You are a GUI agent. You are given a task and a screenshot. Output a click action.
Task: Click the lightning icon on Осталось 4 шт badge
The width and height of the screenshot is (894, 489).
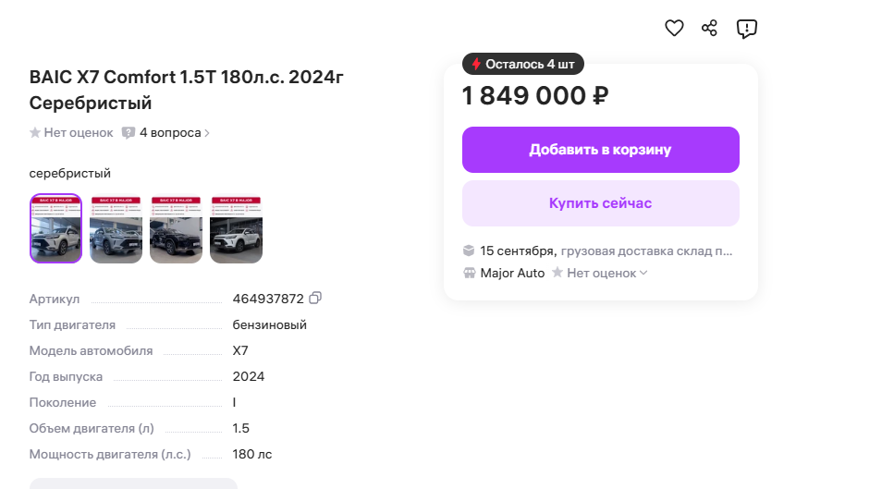tap(476, 65)
